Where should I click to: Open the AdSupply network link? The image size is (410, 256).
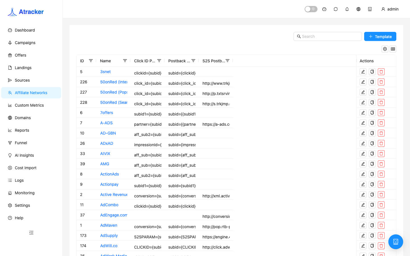coord(109,236)
